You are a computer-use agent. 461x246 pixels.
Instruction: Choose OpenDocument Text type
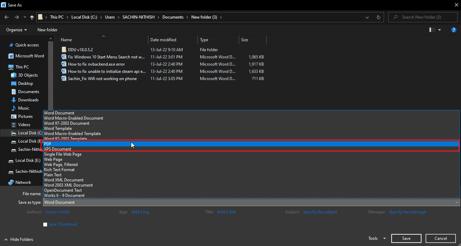point(251,190)
